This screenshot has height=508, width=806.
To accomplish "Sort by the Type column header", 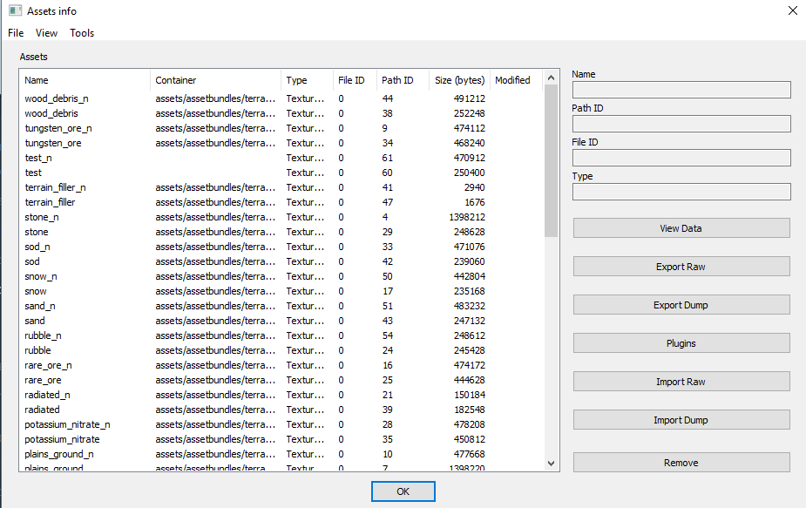I will pyautogui.click(x=307, y=80).
